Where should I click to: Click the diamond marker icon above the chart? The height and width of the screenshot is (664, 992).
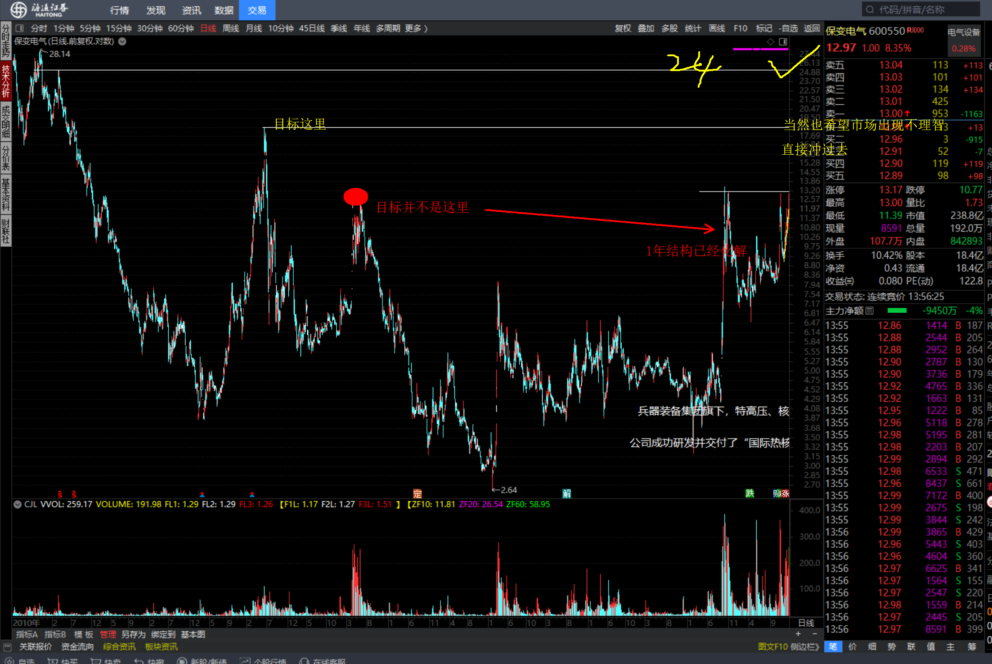point(771,41)
